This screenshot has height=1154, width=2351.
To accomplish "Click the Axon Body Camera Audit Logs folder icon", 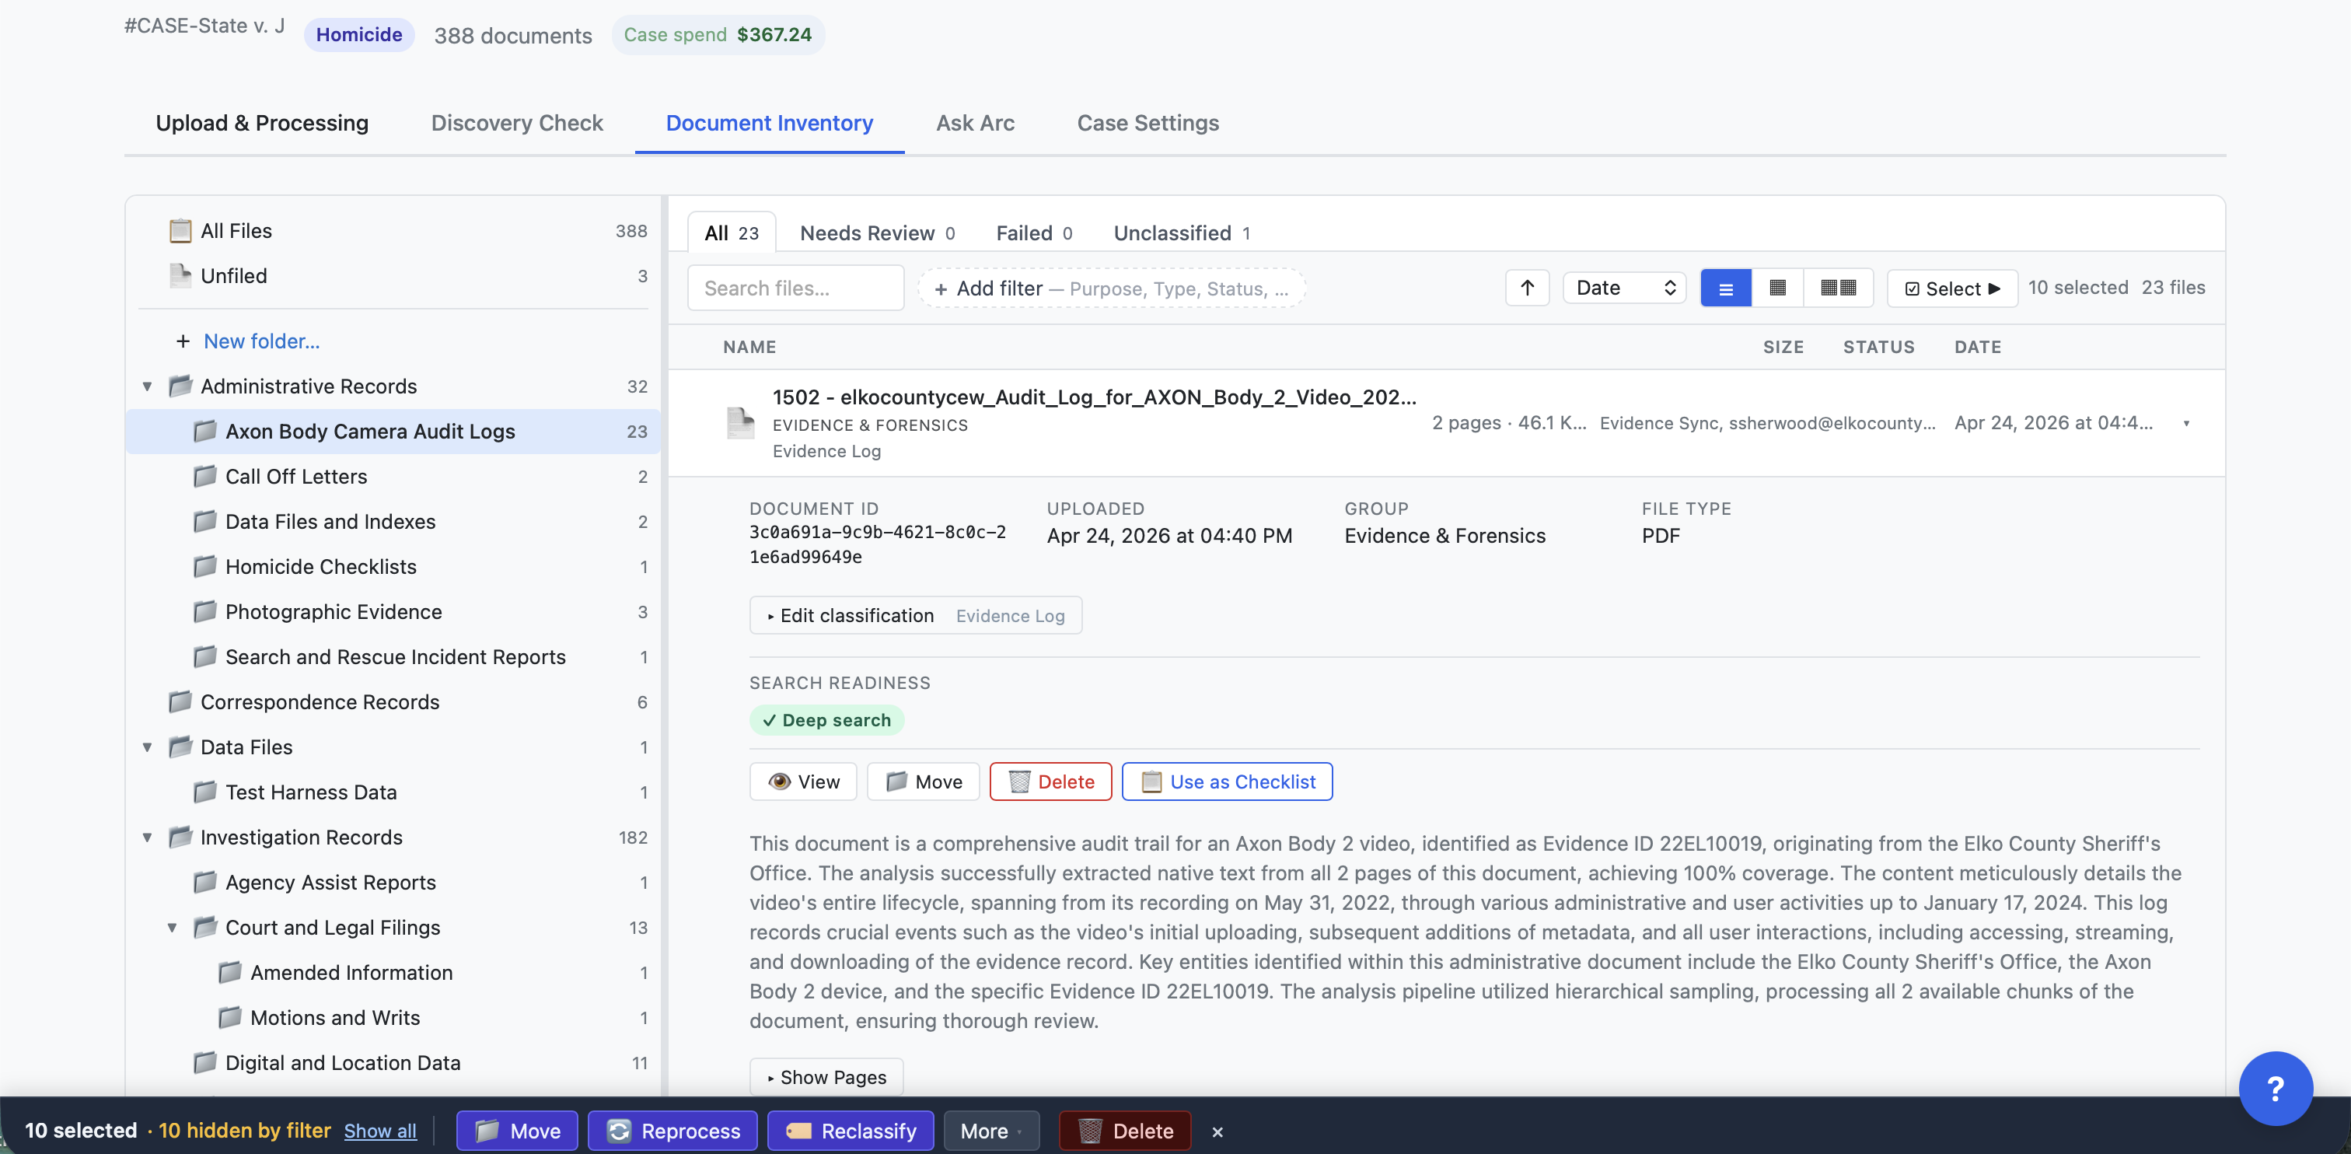I will [205, 431].
